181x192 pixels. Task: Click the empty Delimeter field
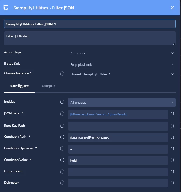118,183
